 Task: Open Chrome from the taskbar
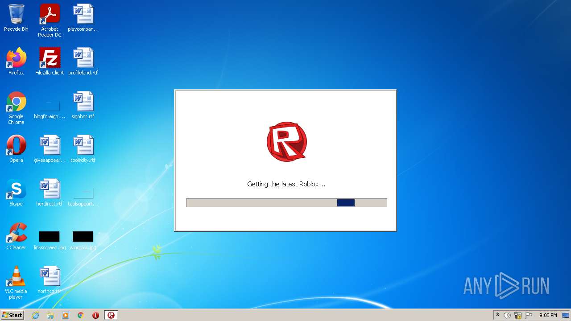point(81,315)
